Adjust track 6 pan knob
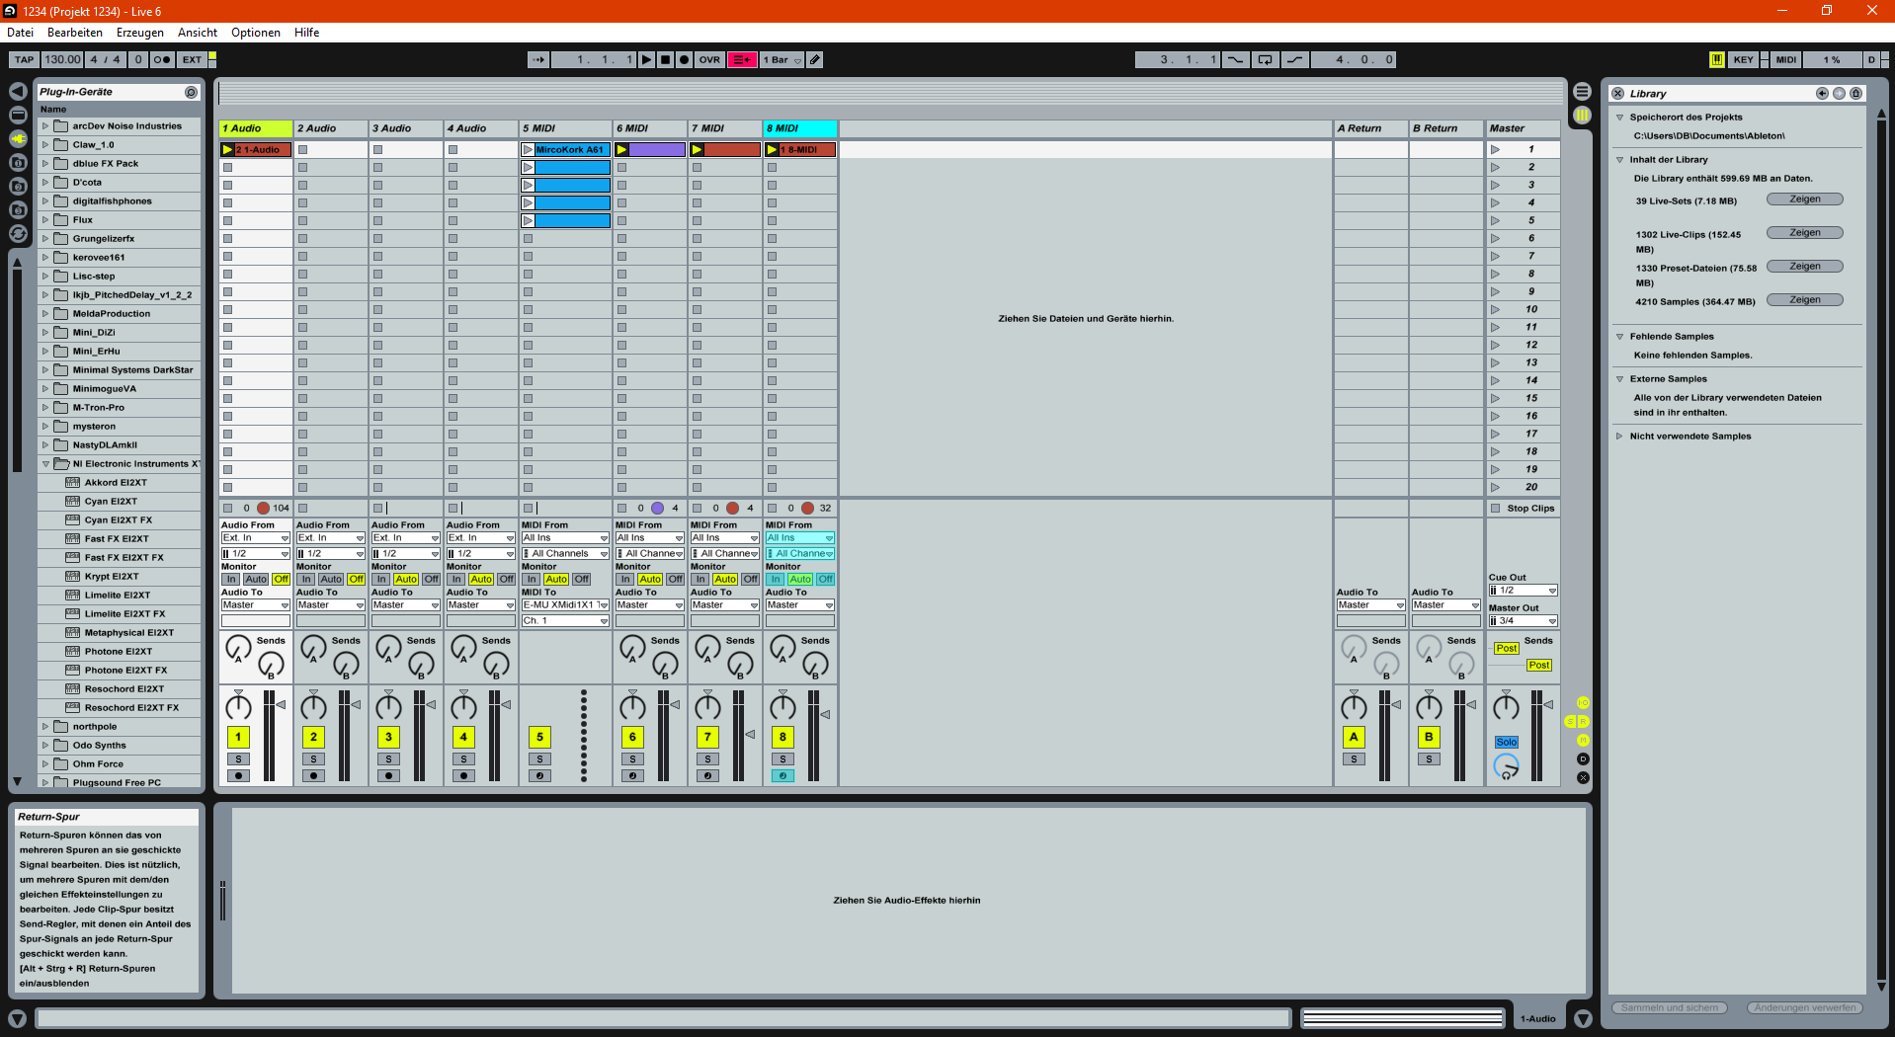 tap(632, 707)
